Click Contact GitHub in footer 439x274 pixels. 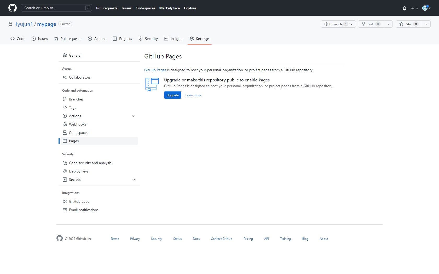(222, 239)
